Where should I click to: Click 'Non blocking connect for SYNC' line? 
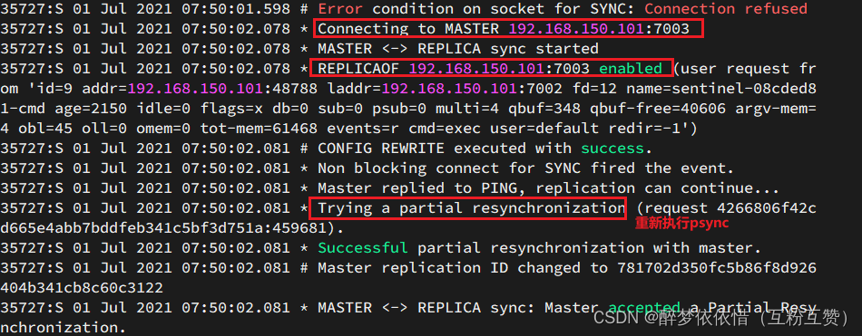526,168
